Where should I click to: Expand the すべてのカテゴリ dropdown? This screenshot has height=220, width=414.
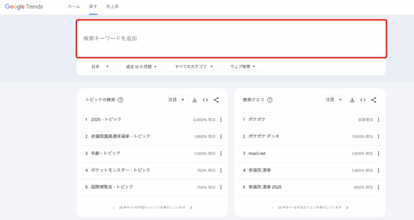(x=193, y=67)
